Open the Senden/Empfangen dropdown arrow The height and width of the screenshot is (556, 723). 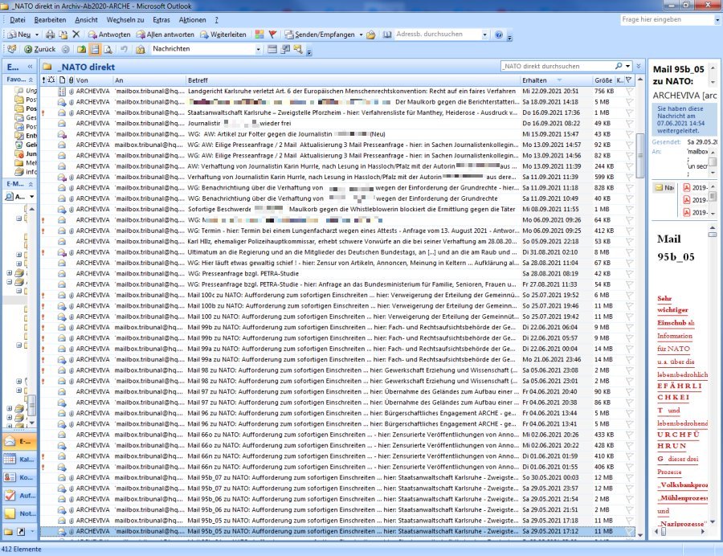pos(361,35)
